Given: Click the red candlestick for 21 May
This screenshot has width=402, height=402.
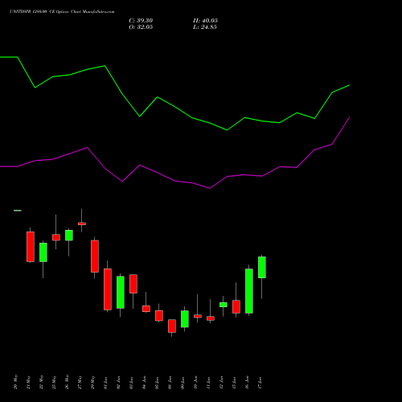Looking at the screenshot, I should point(31,247).
